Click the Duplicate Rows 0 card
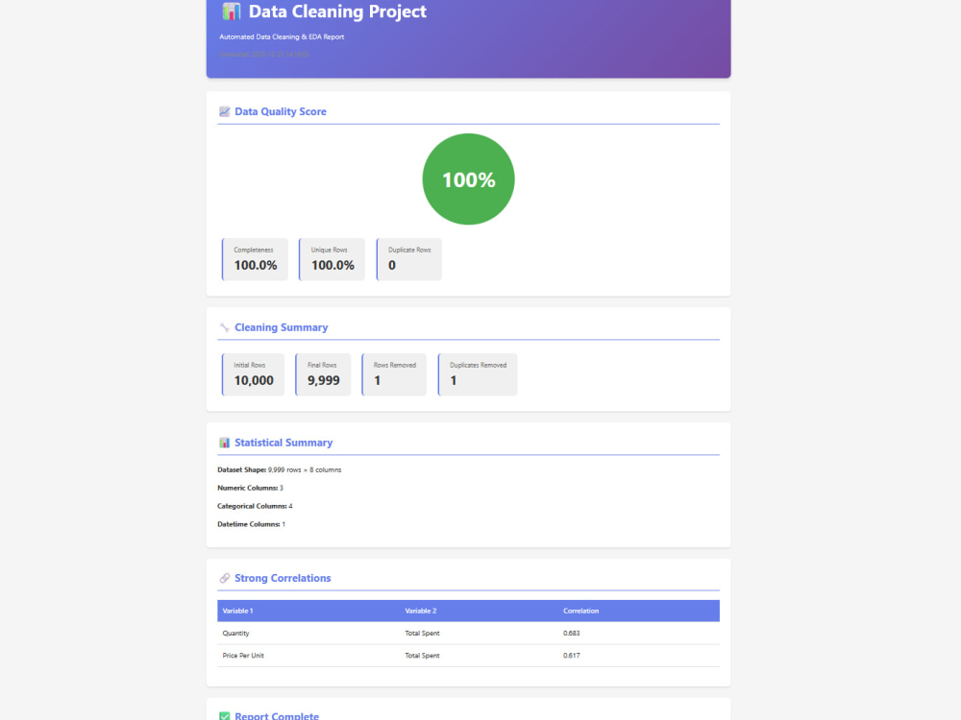This screenshot has height=720, width=961. point(409,259)
